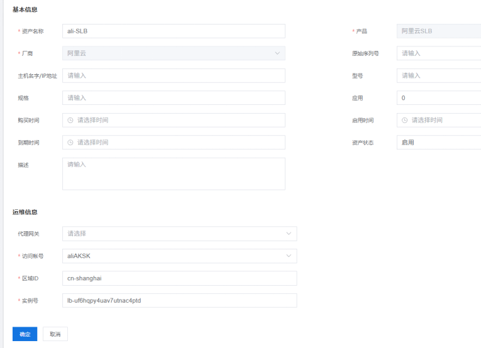
Task: Click the 运维信息 section heading
Action: [25, 212]
